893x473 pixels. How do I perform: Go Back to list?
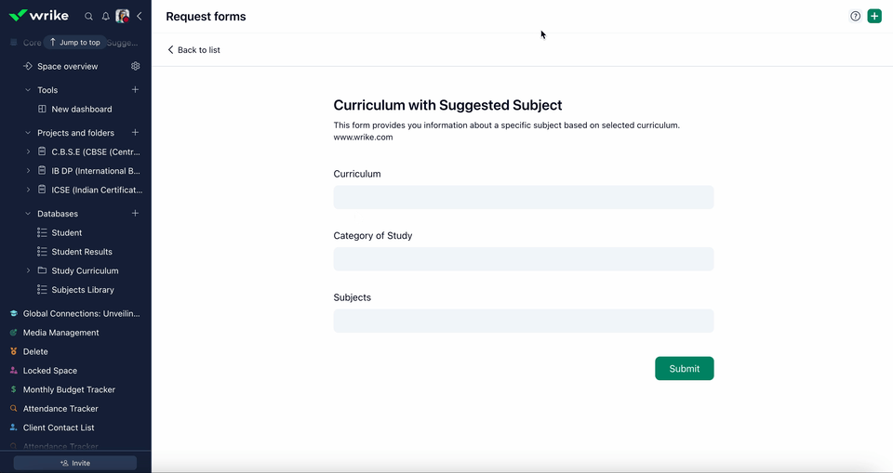[x=193, y=50]
